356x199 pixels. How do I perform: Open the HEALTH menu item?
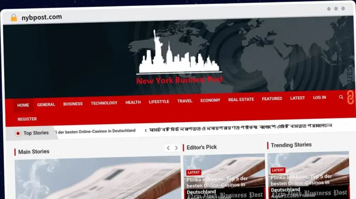(133, 102)
